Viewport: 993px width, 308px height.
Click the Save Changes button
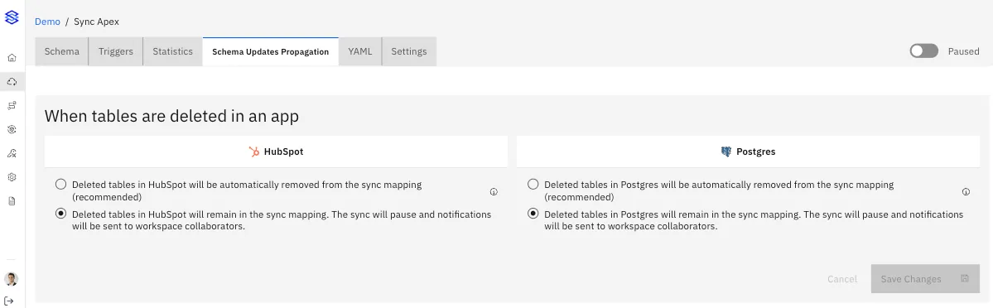click(x=925, y=279)
